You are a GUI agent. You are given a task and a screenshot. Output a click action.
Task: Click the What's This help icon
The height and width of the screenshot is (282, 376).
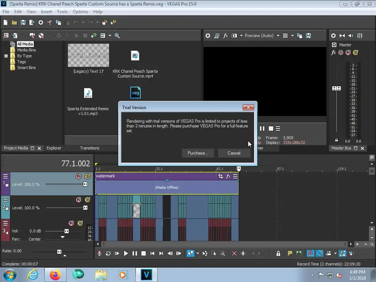(x=113, y=22)
